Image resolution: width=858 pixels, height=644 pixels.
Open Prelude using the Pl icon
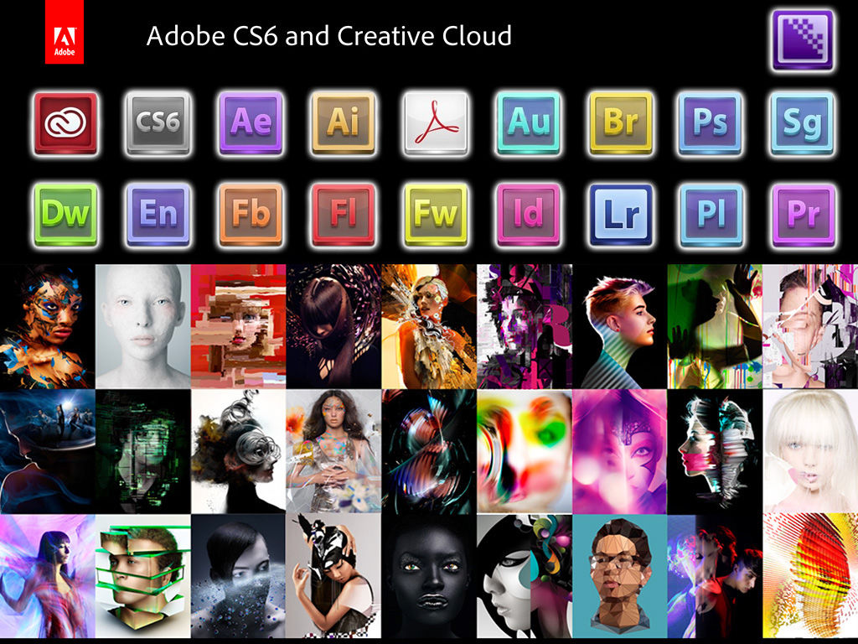pyautogui.click(x=711, y=215)
